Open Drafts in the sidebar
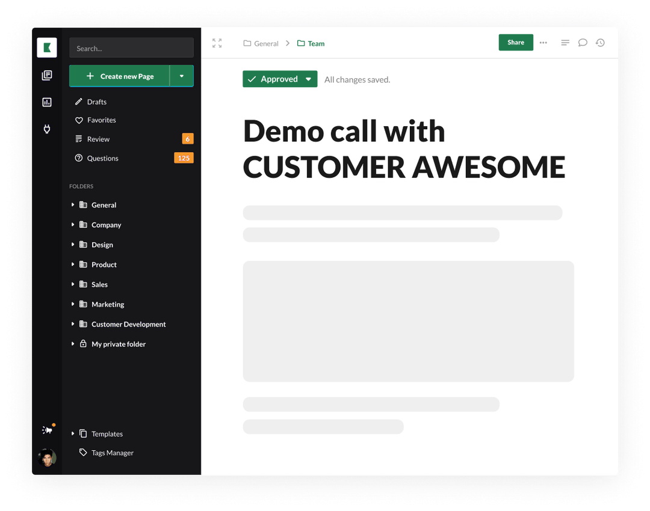The width and height of the screenshot is (650, 511). pyautogui.click(x=96, y=102)
